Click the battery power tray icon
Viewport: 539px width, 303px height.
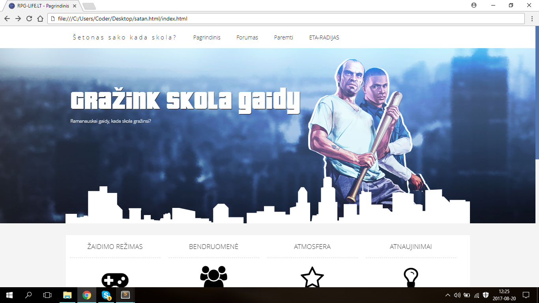(x=467, y=295)
